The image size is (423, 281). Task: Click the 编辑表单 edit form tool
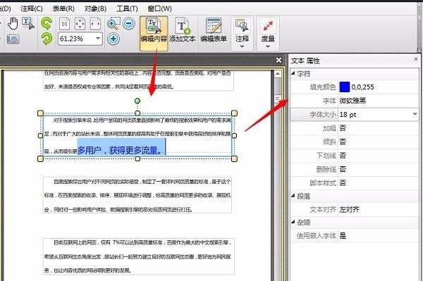click(x=214, y=30)
